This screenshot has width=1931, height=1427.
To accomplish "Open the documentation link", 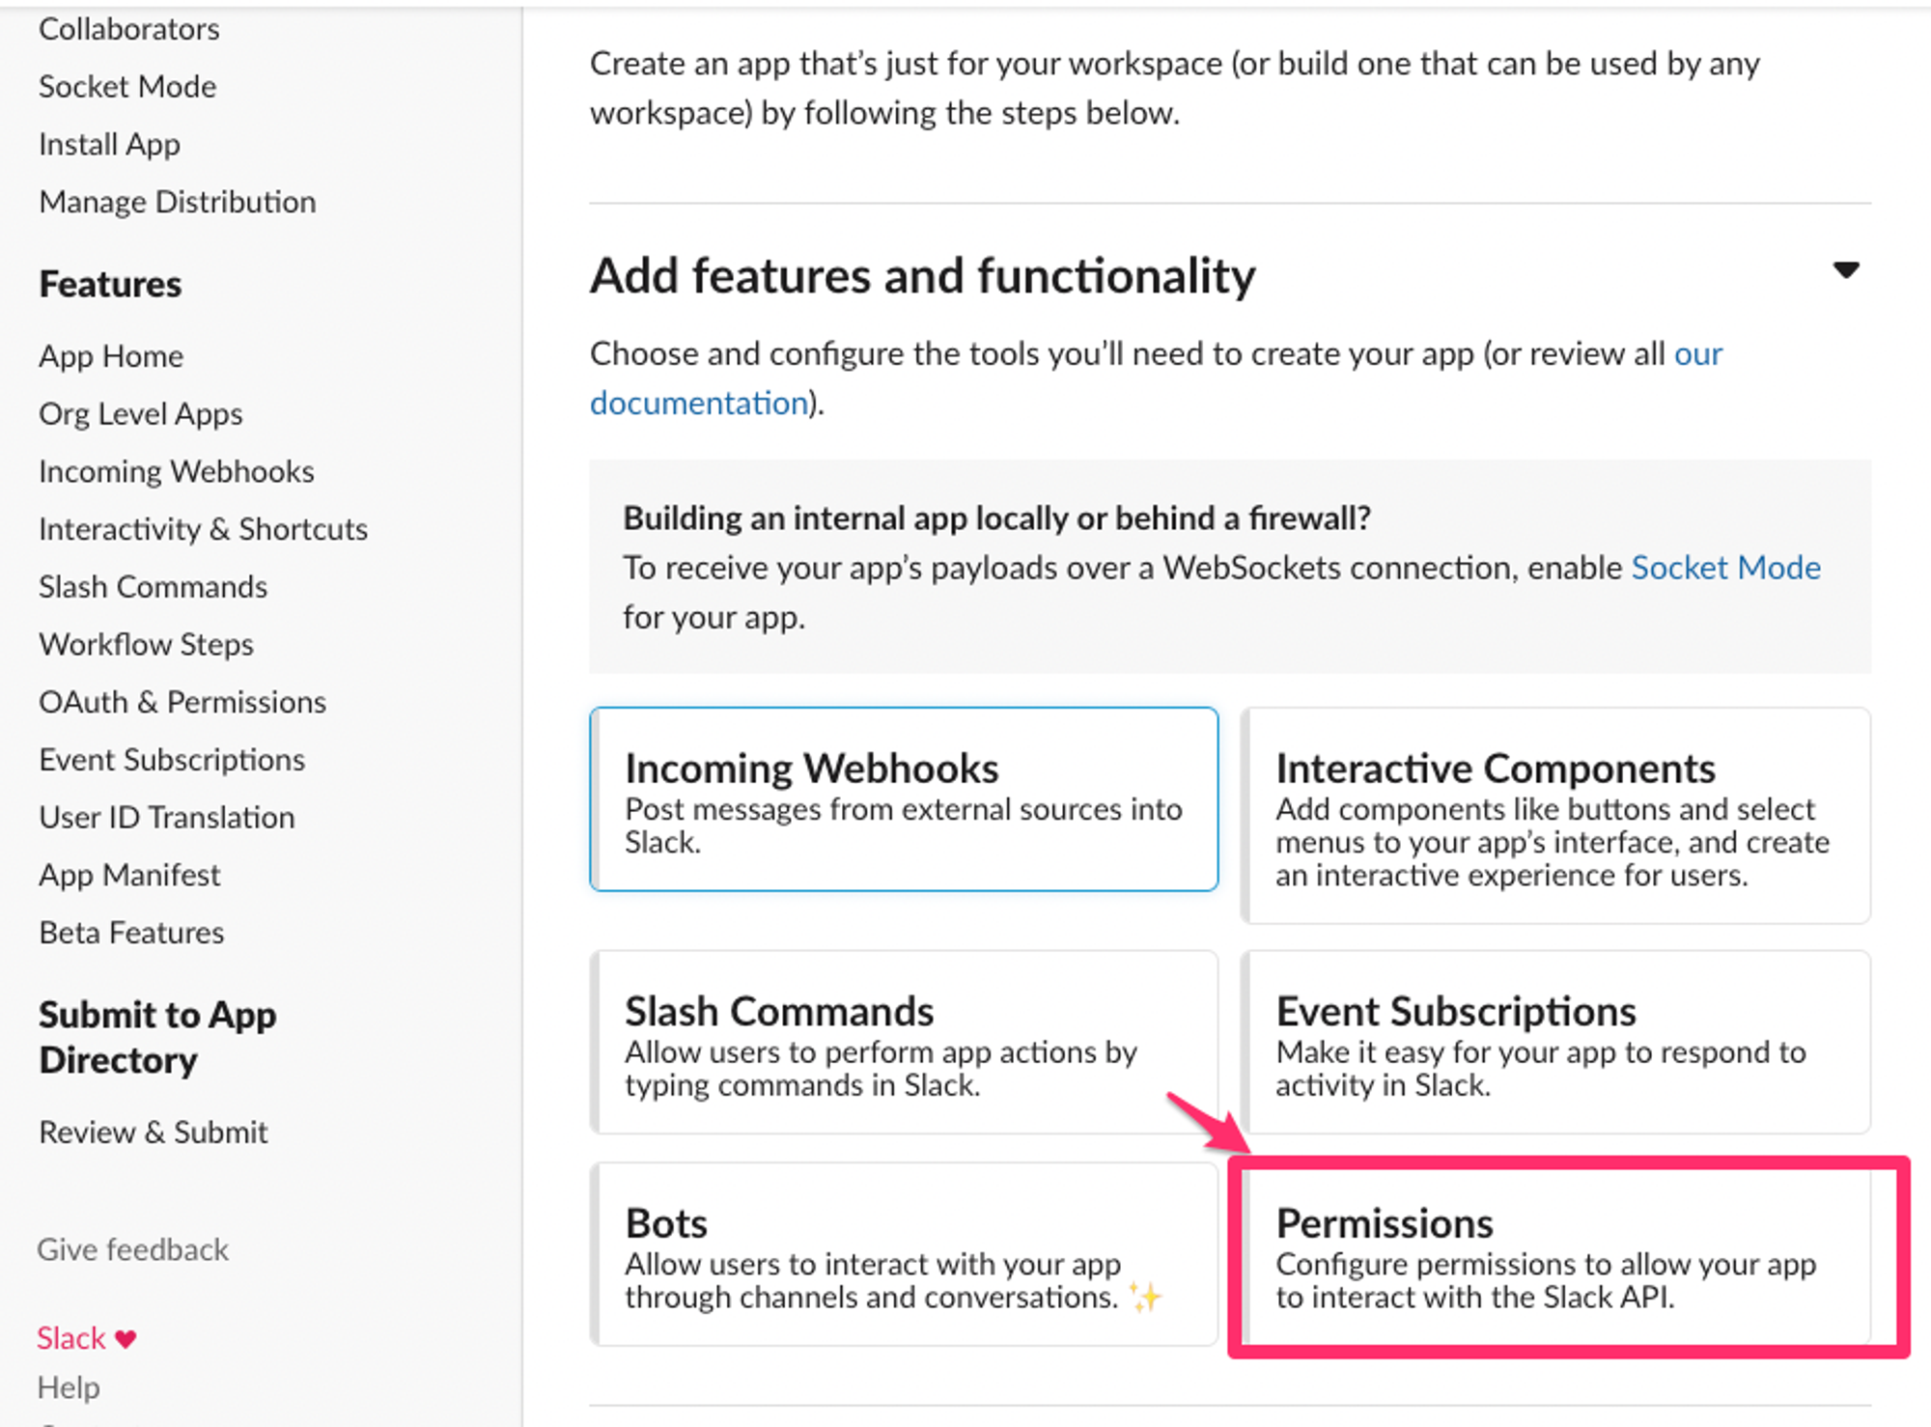I will [x=699, y=403].
